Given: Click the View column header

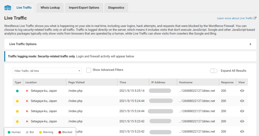Looking at the screenshot, I should click(242, 82).
